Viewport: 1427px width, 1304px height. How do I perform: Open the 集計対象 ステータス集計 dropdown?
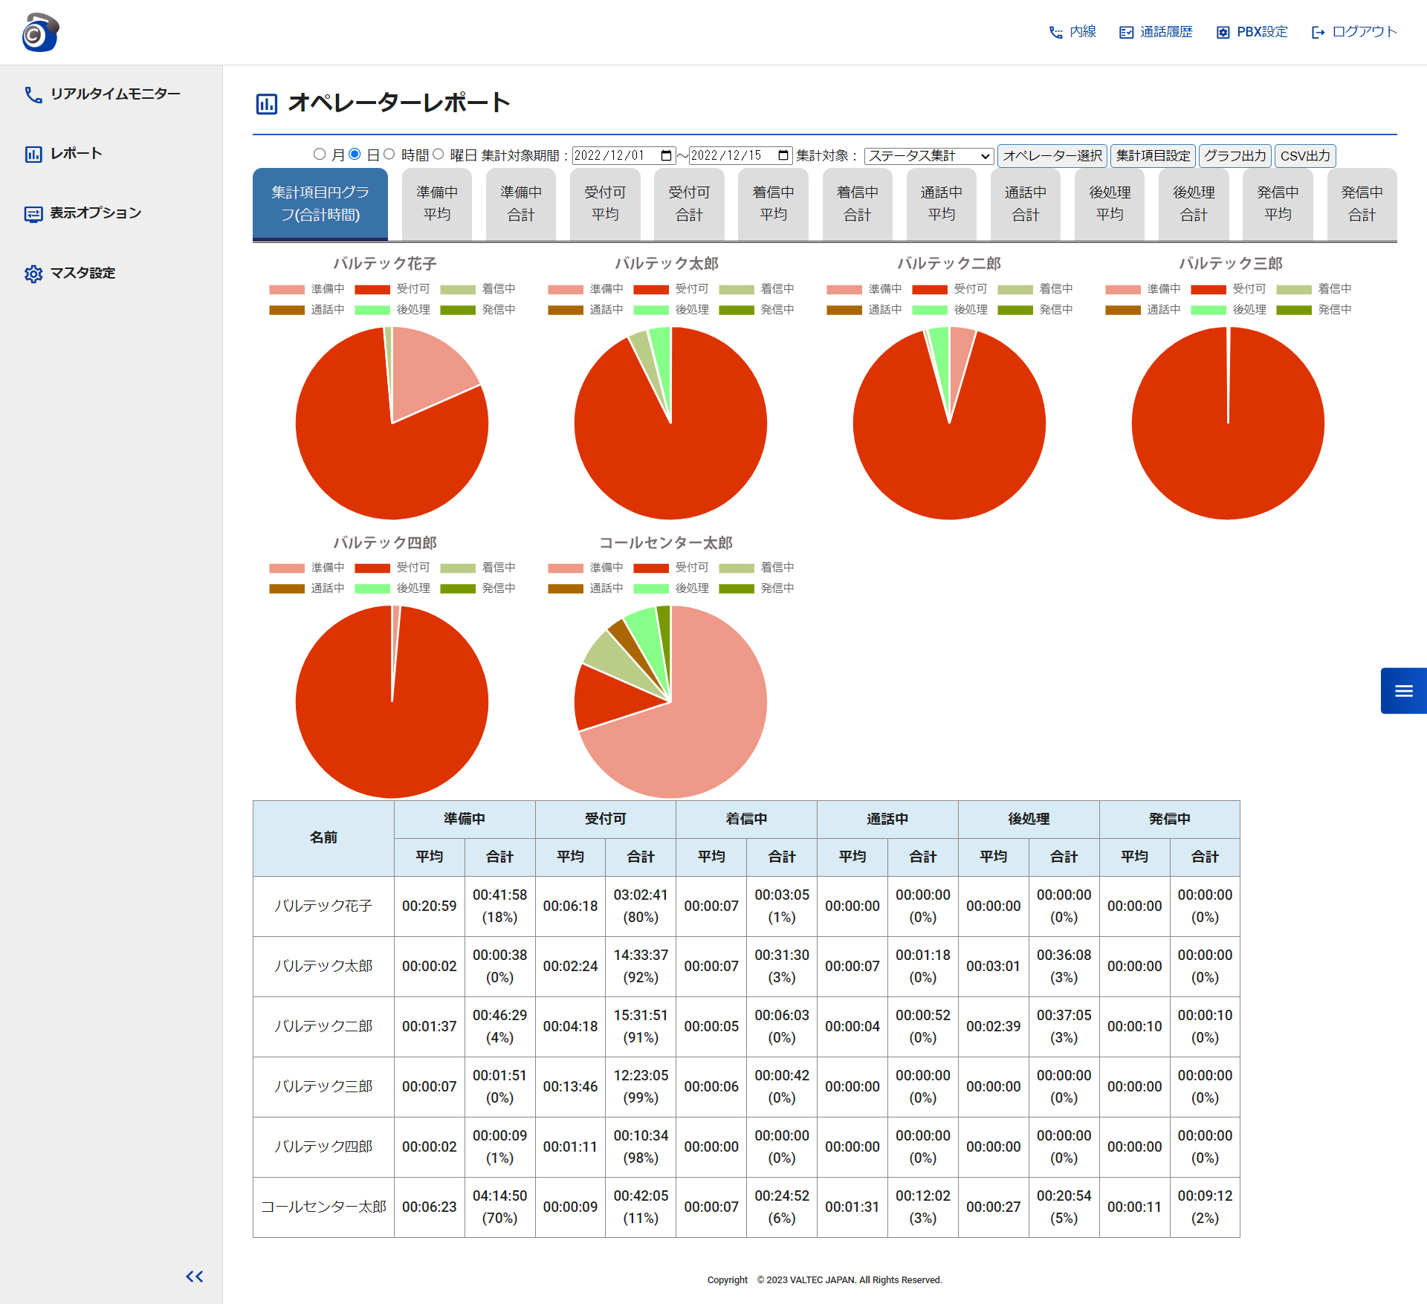point(929,155)
